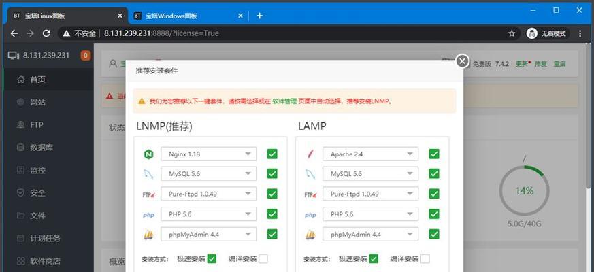Screen dimensions: 594x272
Task: Click the 计划任务 calendar icon in sidebar
Action: coord(21,239)
